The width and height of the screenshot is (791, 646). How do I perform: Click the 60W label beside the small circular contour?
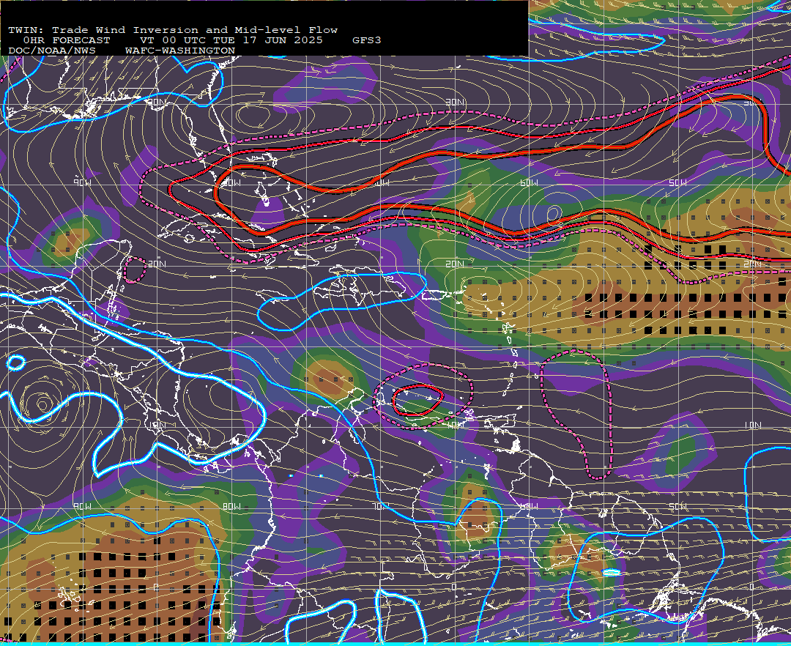529,183
